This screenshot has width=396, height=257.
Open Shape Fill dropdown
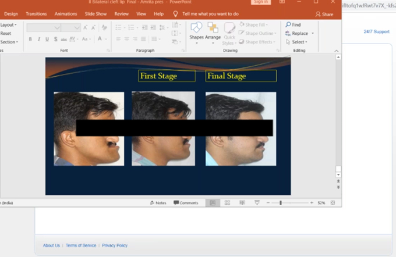coord(253,25)
